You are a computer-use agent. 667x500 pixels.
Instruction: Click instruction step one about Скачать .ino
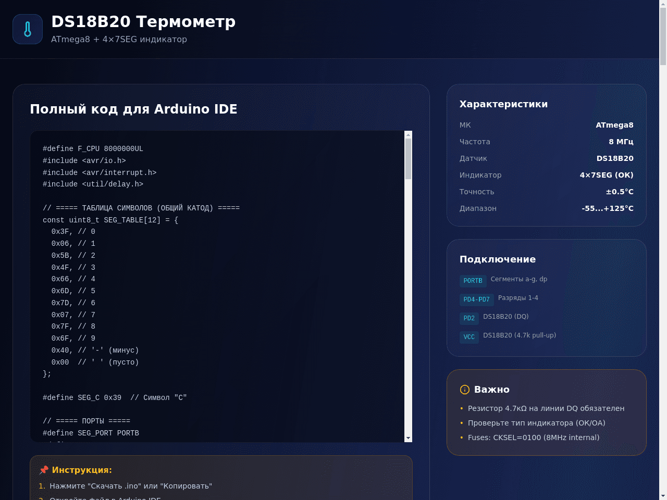tap(131, 486)
